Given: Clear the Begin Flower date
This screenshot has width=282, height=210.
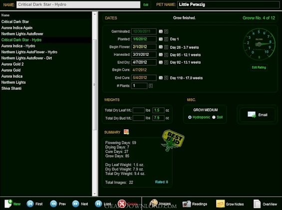Looking at the screenshot, I should click(x=166, y=47).
